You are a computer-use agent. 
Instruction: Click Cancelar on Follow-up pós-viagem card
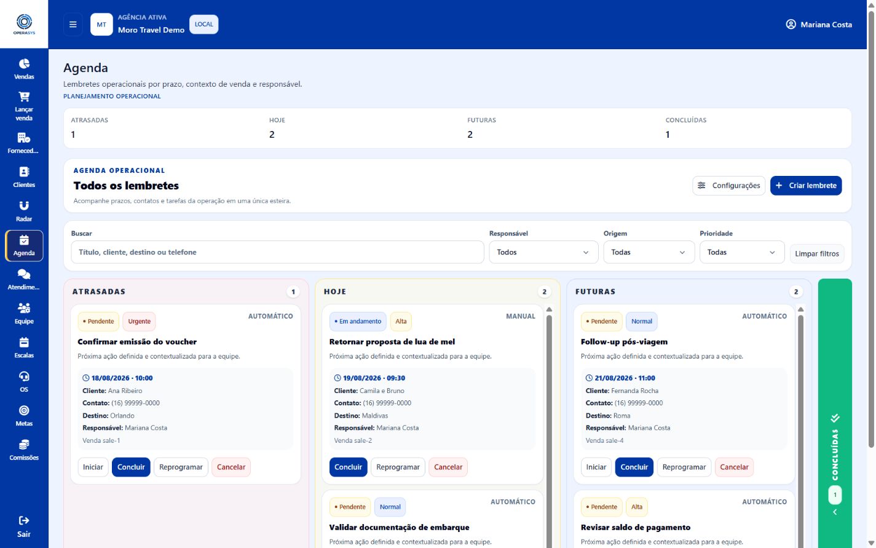click(735, 467)
